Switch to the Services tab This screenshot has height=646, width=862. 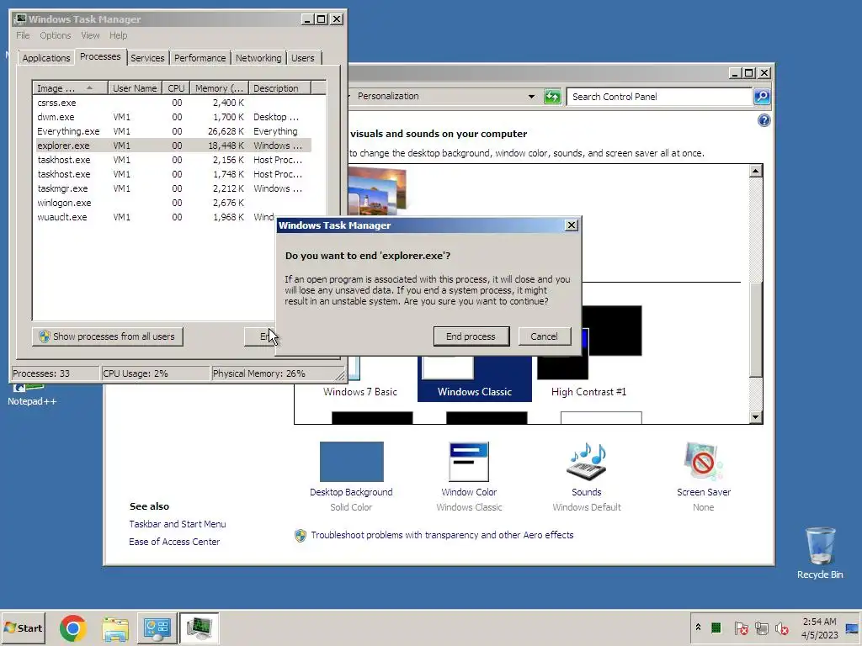(x=147, y=58)
